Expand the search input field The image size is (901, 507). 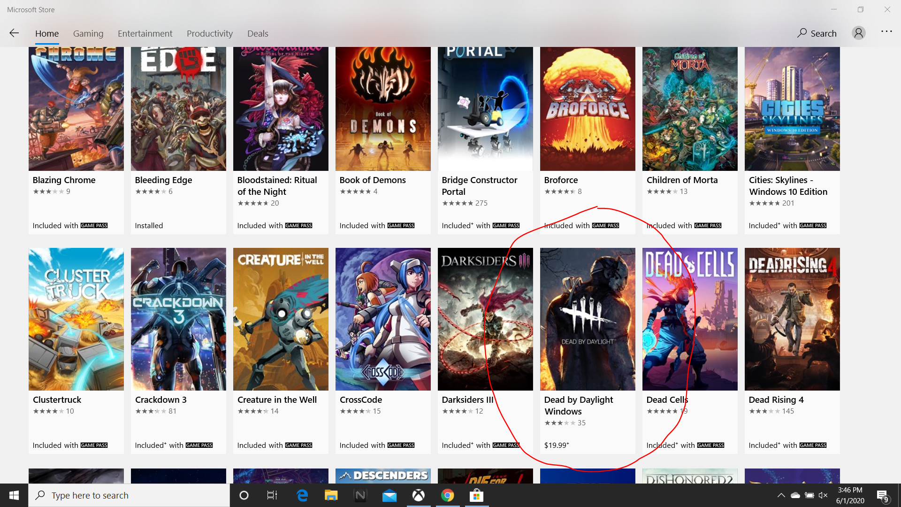click(x=817, y=33)
